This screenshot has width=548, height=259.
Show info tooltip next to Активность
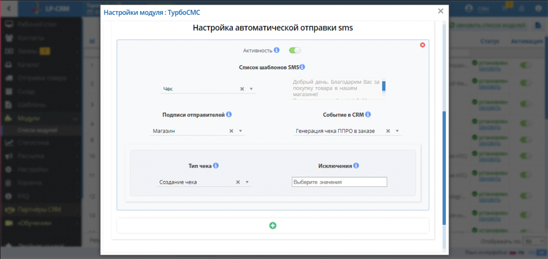277,50
